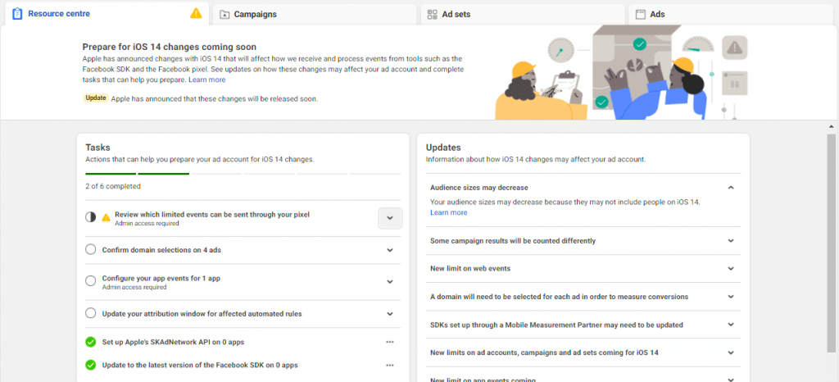Click New limit on app events coming text
The image size is (839, 382).
[483, 380]
